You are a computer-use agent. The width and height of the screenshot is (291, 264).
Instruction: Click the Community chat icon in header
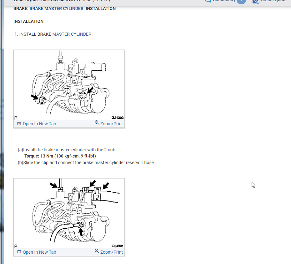208,1
